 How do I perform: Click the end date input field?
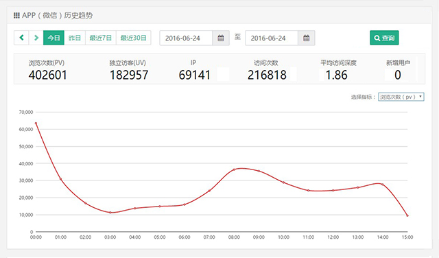click(272, 38)
